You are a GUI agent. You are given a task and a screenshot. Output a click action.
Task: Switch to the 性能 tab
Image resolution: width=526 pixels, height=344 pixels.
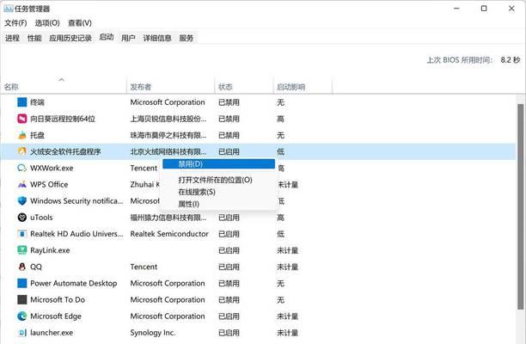click(x=34, y=38)
